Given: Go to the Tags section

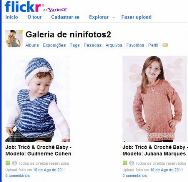Looking at the screenshot, I should 75,45.
